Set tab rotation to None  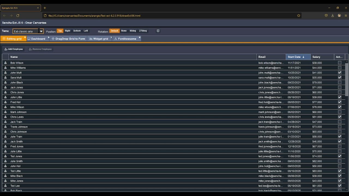pos(124,31)
